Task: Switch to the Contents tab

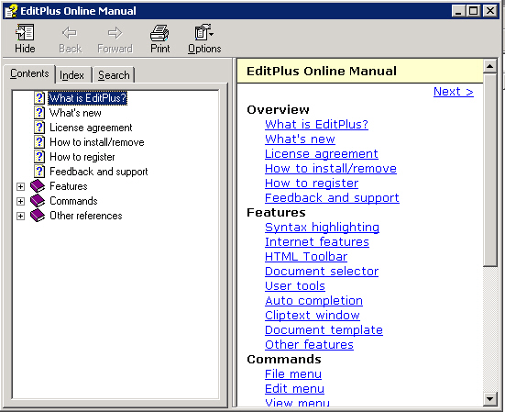Action: (29, 73)
